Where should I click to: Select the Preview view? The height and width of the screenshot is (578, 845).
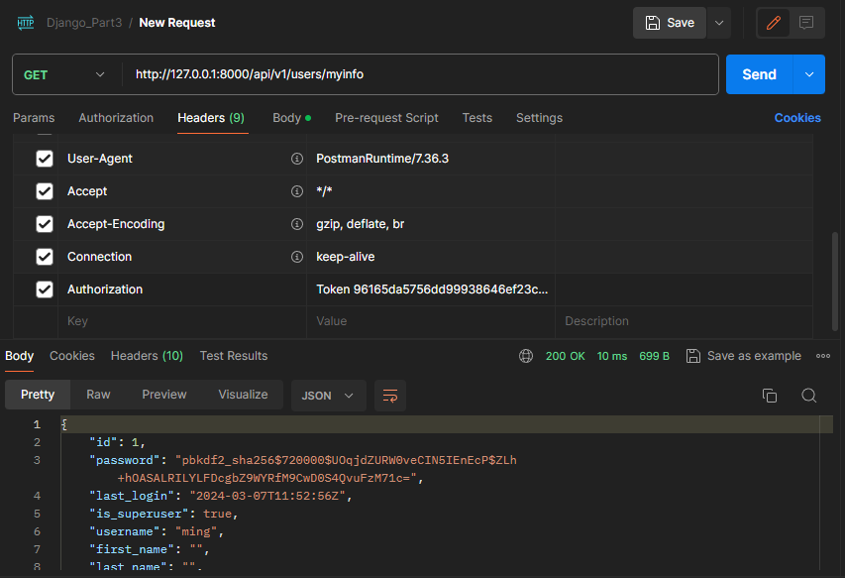click(164, 395)
